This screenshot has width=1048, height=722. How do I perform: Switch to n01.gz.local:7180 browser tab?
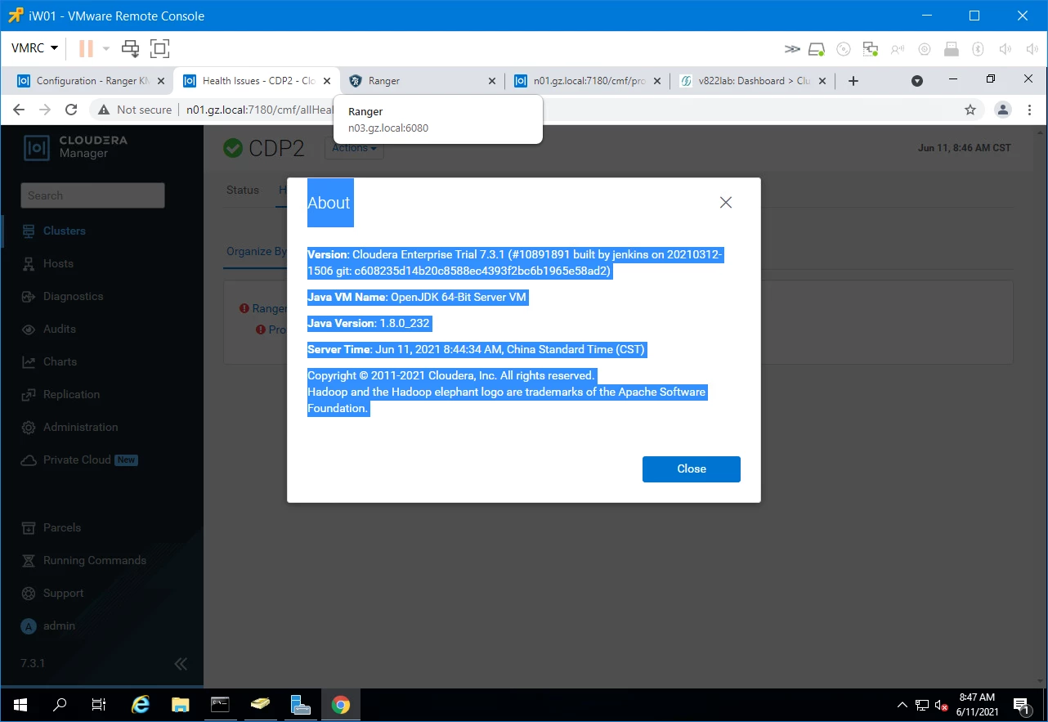coord(587,81)
